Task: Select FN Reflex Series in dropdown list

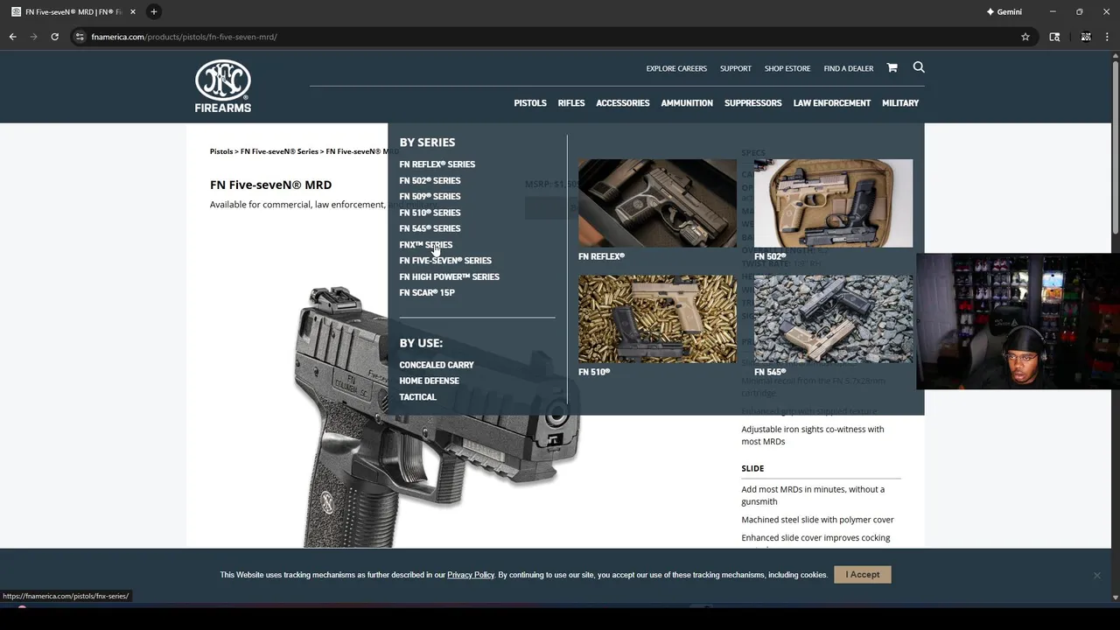Action: pos(437,164)
